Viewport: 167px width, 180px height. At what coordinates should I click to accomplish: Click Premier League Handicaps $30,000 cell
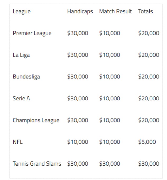[78, 33]
